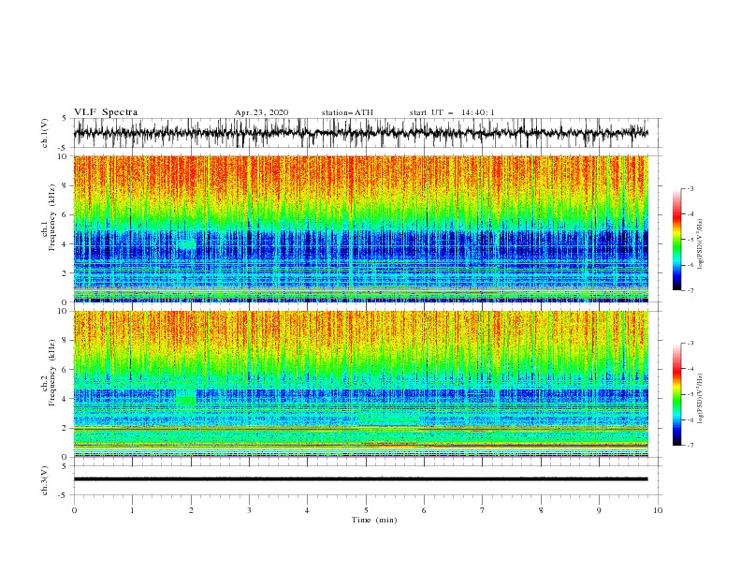
Task: Click the "ch.1 Frequency (kHz)" axis label
Action: [50, 218]
